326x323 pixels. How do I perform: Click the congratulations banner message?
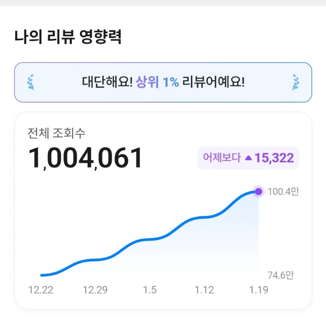(163, 82)
